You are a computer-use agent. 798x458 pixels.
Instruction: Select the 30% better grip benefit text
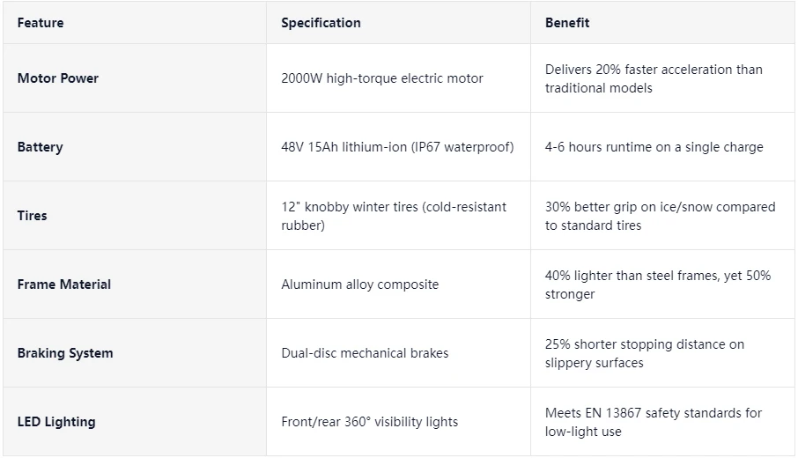660,216
